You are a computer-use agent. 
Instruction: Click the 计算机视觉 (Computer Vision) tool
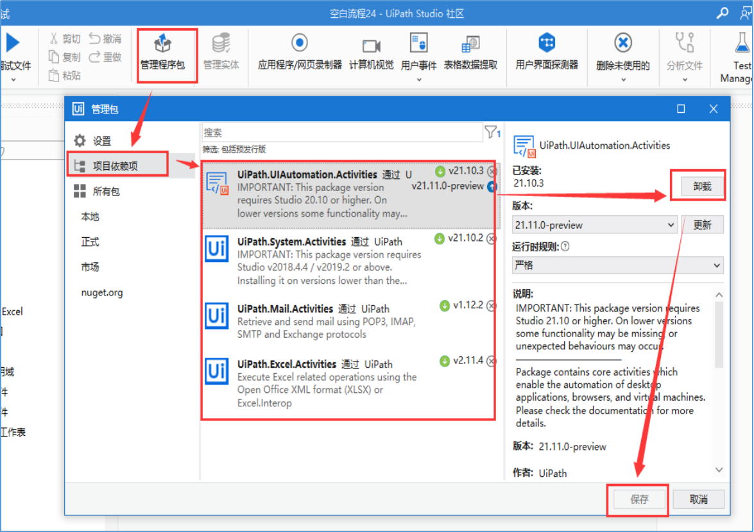click(x=371, y=53)
